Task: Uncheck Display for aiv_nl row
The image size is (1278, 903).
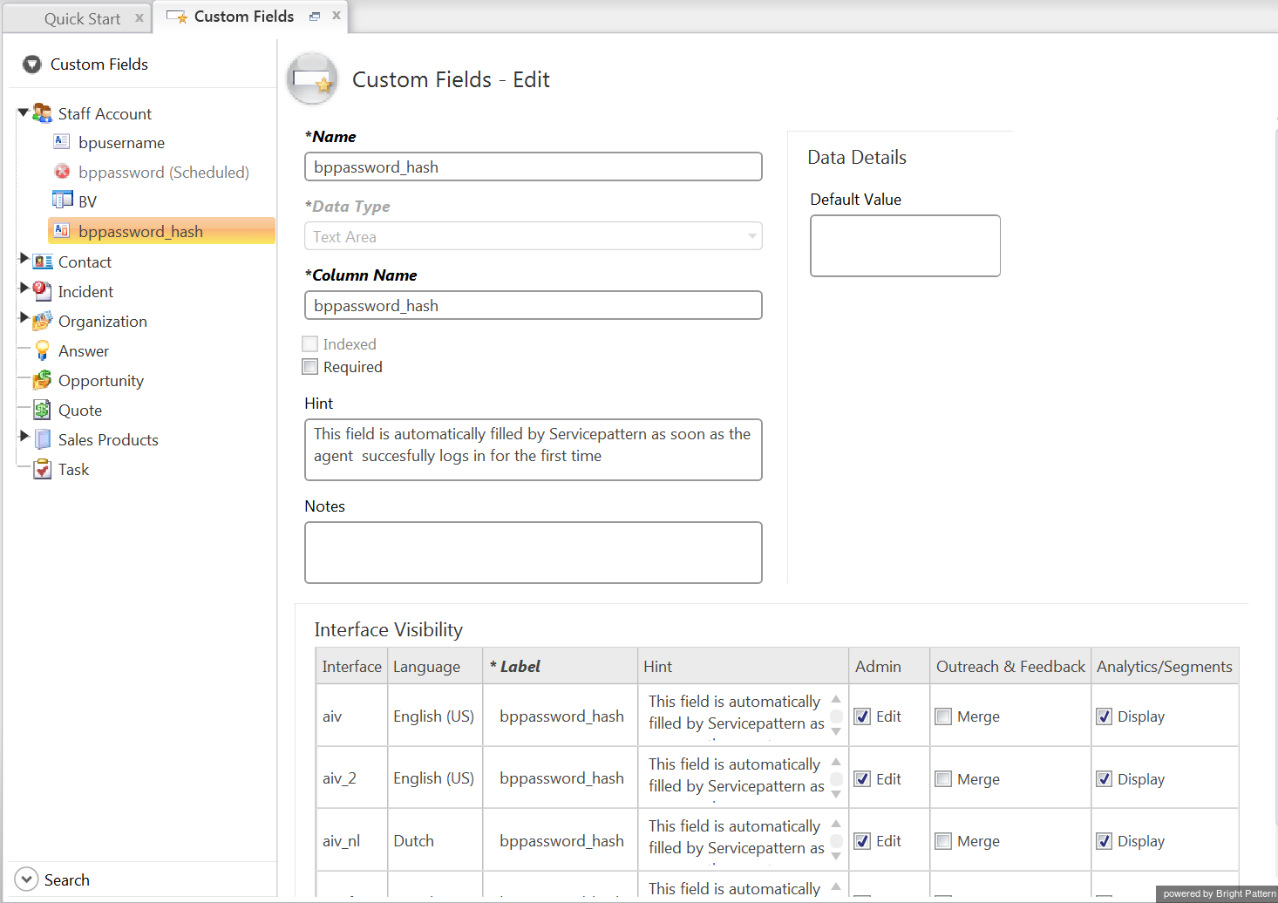Action: click(x=1104, y=841)
